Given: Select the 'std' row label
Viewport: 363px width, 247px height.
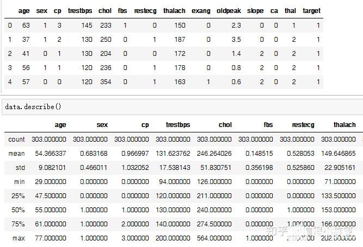Looking at the screenshot, I should [20, 168].
